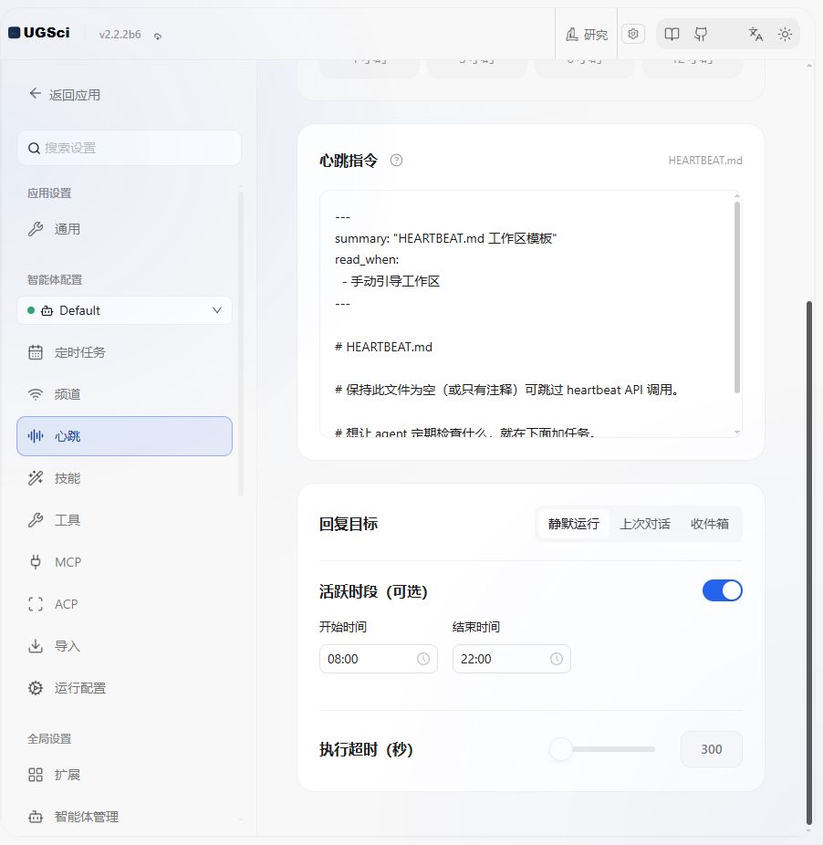
Task: Click the update check icon beside version
Action: tap(157, 37)
